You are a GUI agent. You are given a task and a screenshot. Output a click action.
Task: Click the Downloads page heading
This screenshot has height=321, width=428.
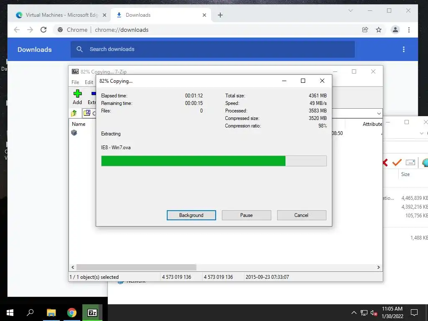pyautogui.click(x=34, y=49)
